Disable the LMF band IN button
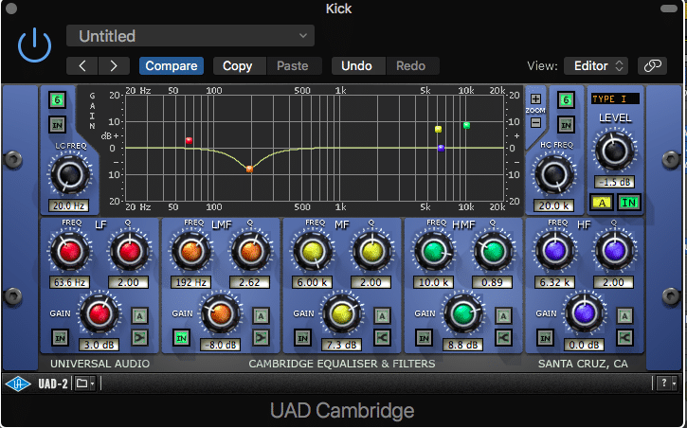Image resolution: width=687 pixels, height=428 pixels. (x=181, y=338)
